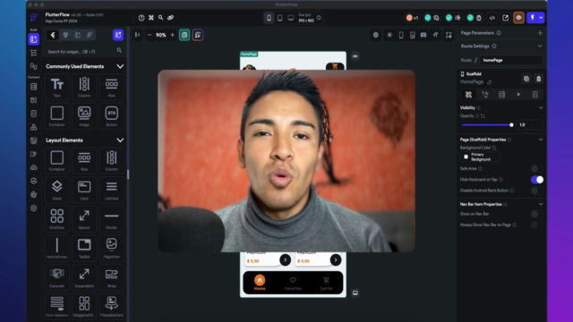Toggle Show on Nav Bar switch
Image resolution: width=573 pixels, height=322 pixels.
[536, 214]
